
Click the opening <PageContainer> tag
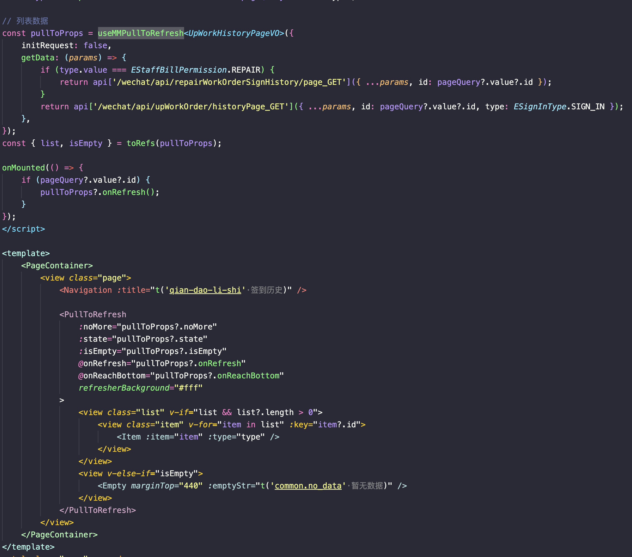coord(57,266)
